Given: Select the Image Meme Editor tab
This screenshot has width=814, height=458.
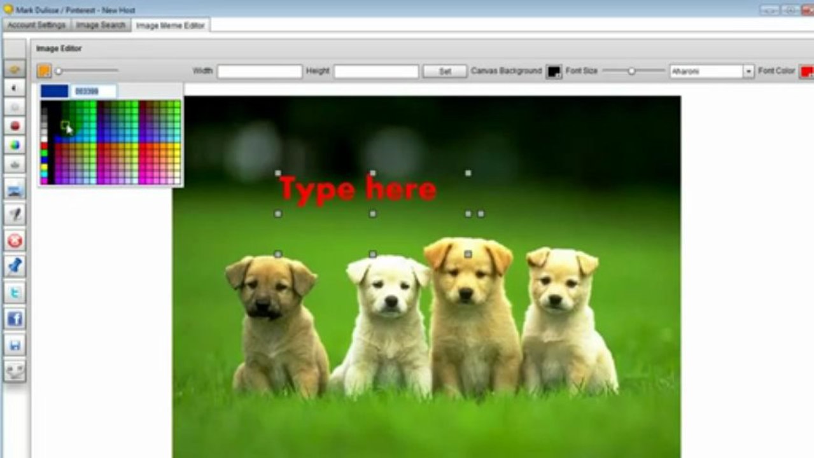Looking at the screenshot, I should (171, 25).
